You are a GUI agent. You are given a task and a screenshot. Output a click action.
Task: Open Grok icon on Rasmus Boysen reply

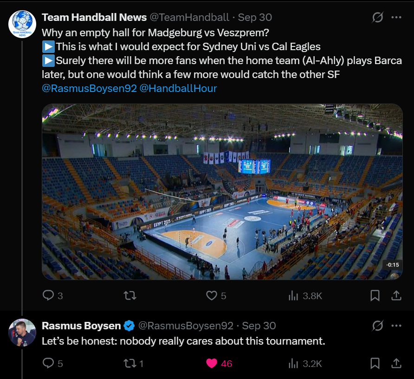tap(378, 326)
